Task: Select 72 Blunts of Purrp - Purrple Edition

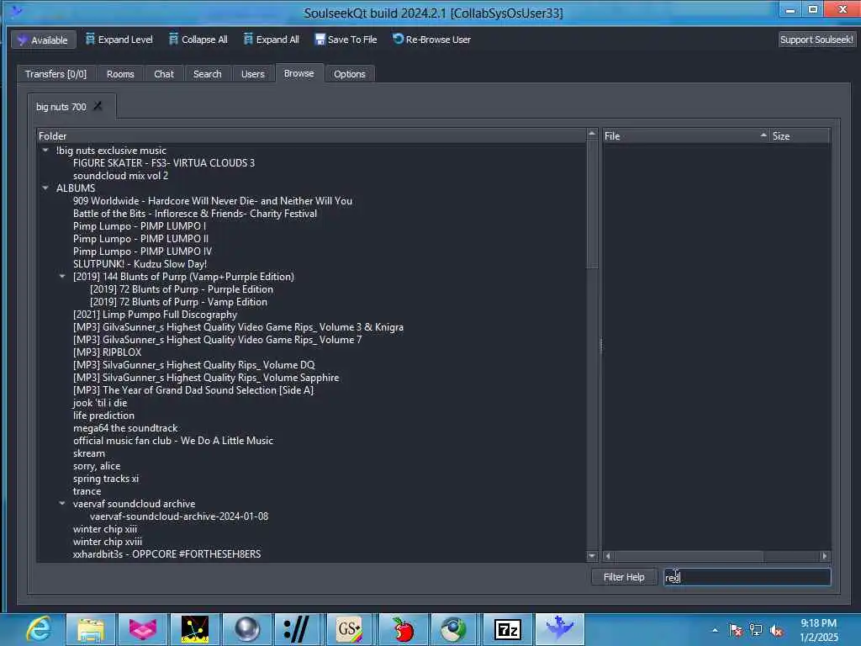Action: [x=182, y=289]
